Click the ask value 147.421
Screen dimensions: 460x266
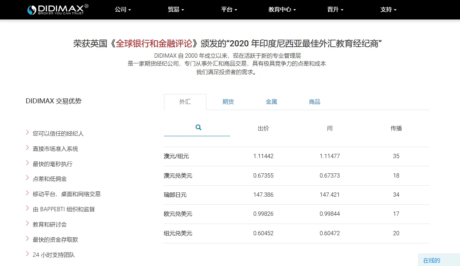coord(330,195)
